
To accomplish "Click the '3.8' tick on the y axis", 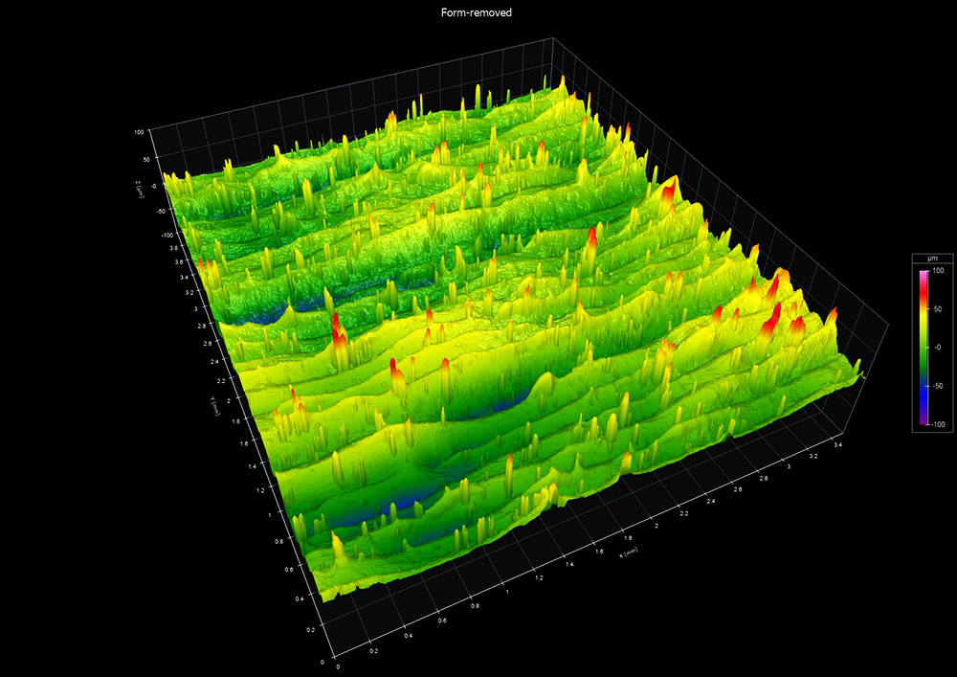I will click(173, 248).
